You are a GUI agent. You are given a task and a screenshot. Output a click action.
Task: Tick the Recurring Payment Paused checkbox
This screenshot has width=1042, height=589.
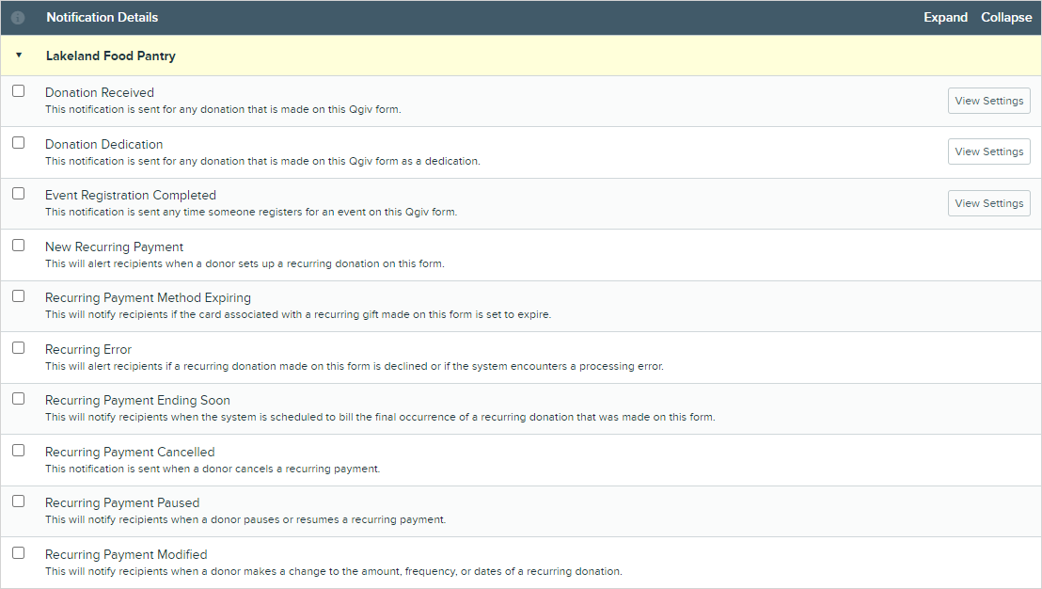click(19, 501)
